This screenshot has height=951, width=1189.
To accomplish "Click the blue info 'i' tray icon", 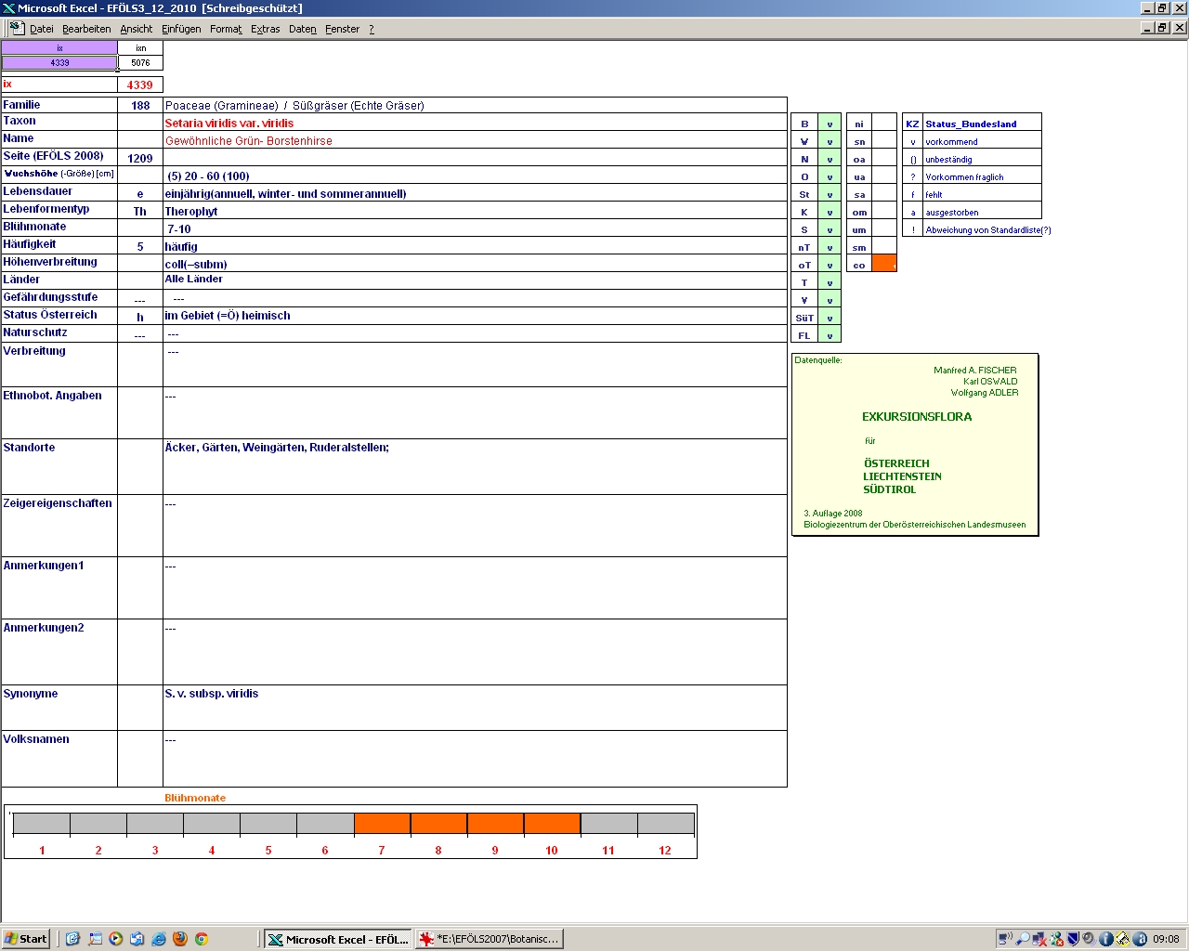I will (x=1105, y=939).
